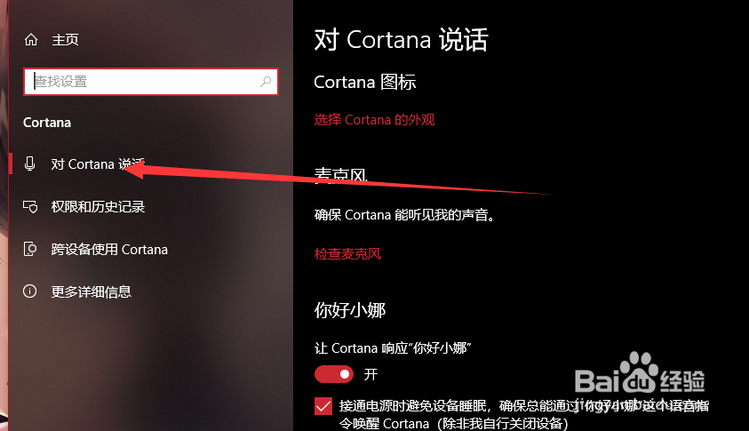
Task: Click the 开 label beside the toggle
Action: tap(371, 374)
